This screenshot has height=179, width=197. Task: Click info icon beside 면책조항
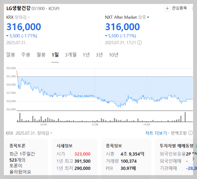click(191, 133)
